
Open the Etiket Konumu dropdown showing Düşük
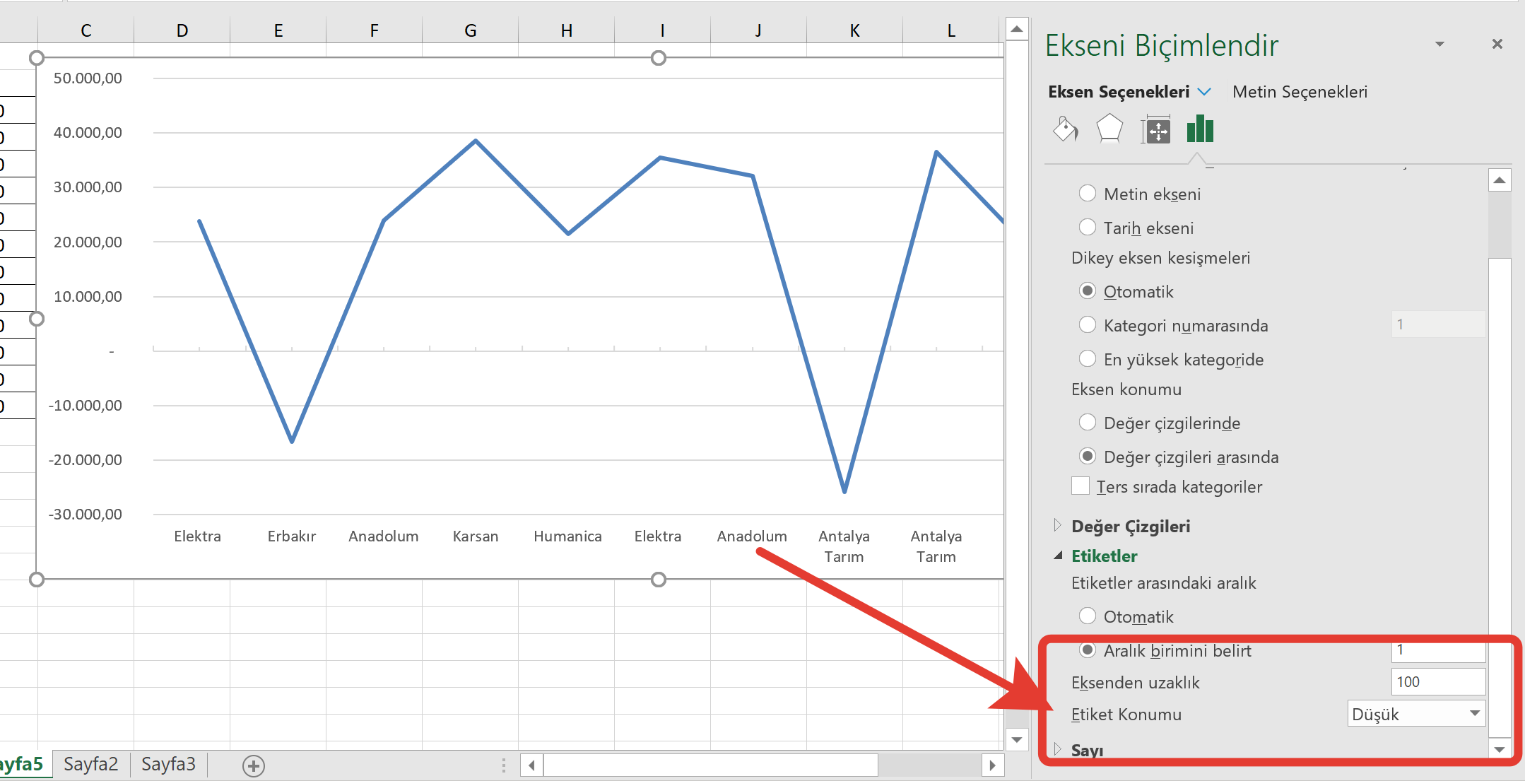[1415, 714]
